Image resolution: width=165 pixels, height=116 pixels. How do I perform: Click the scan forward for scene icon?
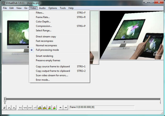tap(54, 107)
